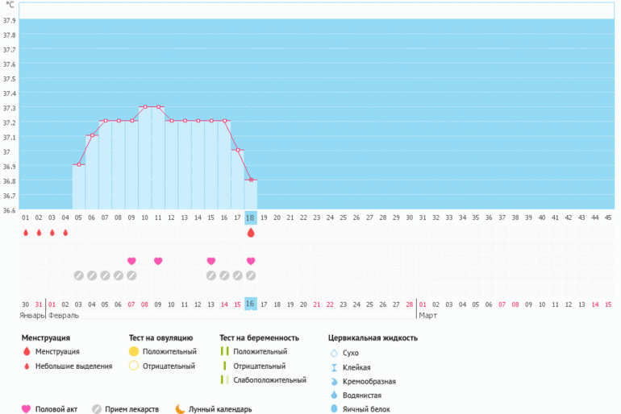Click the Лунный календарь moon icon in legend

(x=180, y=408)
